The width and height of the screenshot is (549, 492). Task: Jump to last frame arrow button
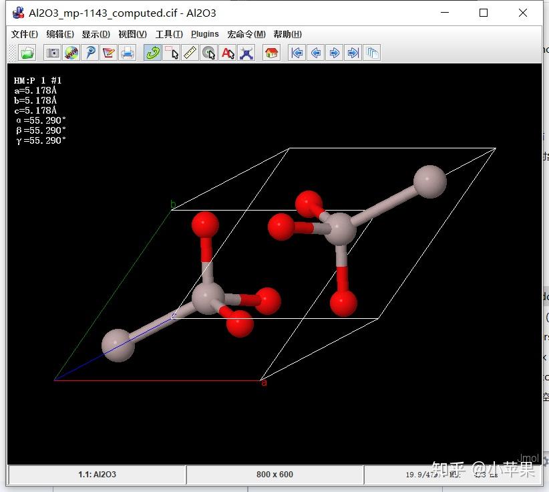353,53
